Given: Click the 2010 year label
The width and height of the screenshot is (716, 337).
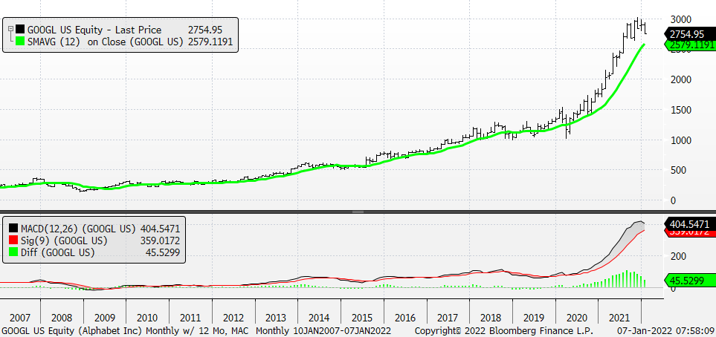Looking at the screenshot, I should [147, 318].
